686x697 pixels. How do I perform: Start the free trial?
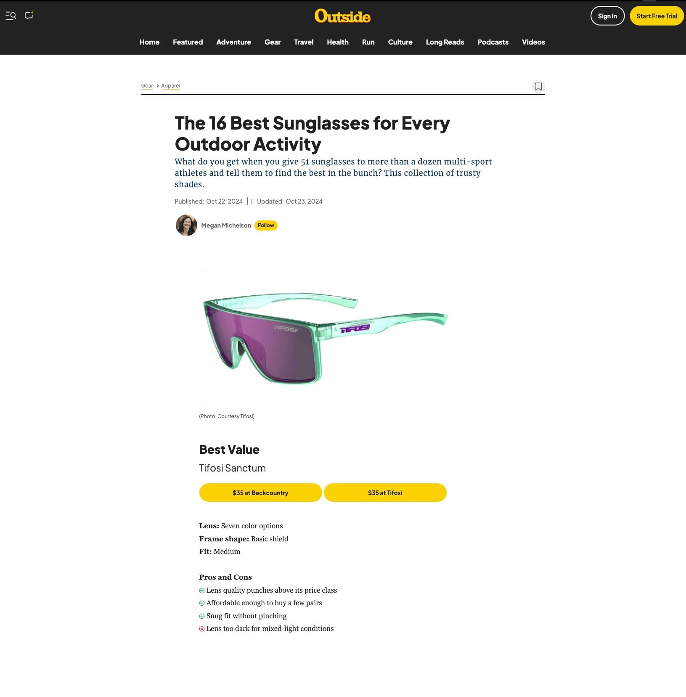[x=657, y=16]
